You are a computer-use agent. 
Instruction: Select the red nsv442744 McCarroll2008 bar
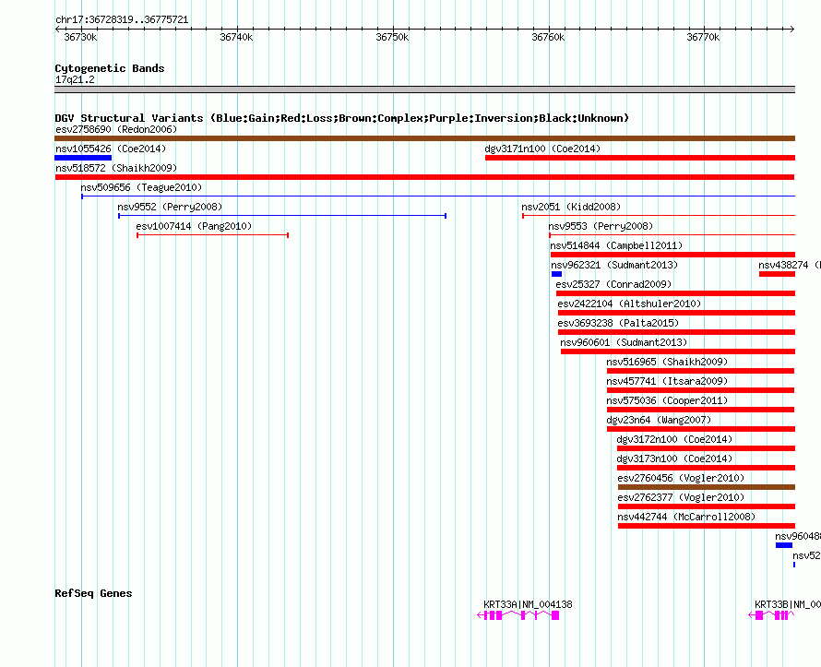tap(706, 526)
